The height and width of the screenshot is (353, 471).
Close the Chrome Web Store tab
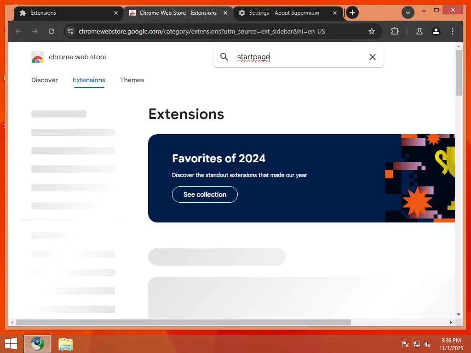pyautogui.click(x=225, y=13)
